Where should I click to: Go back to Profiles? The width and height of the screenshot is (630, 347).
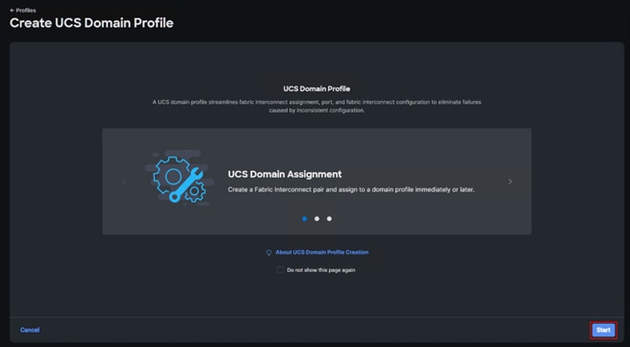[23, 11]
